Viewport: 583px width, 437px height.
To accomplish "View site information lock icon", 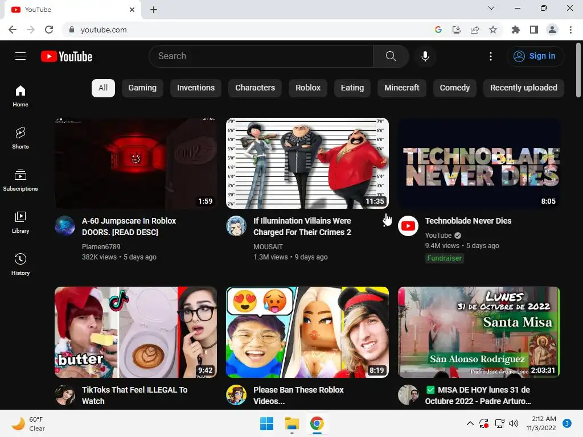I will click(x=72, y=30).
